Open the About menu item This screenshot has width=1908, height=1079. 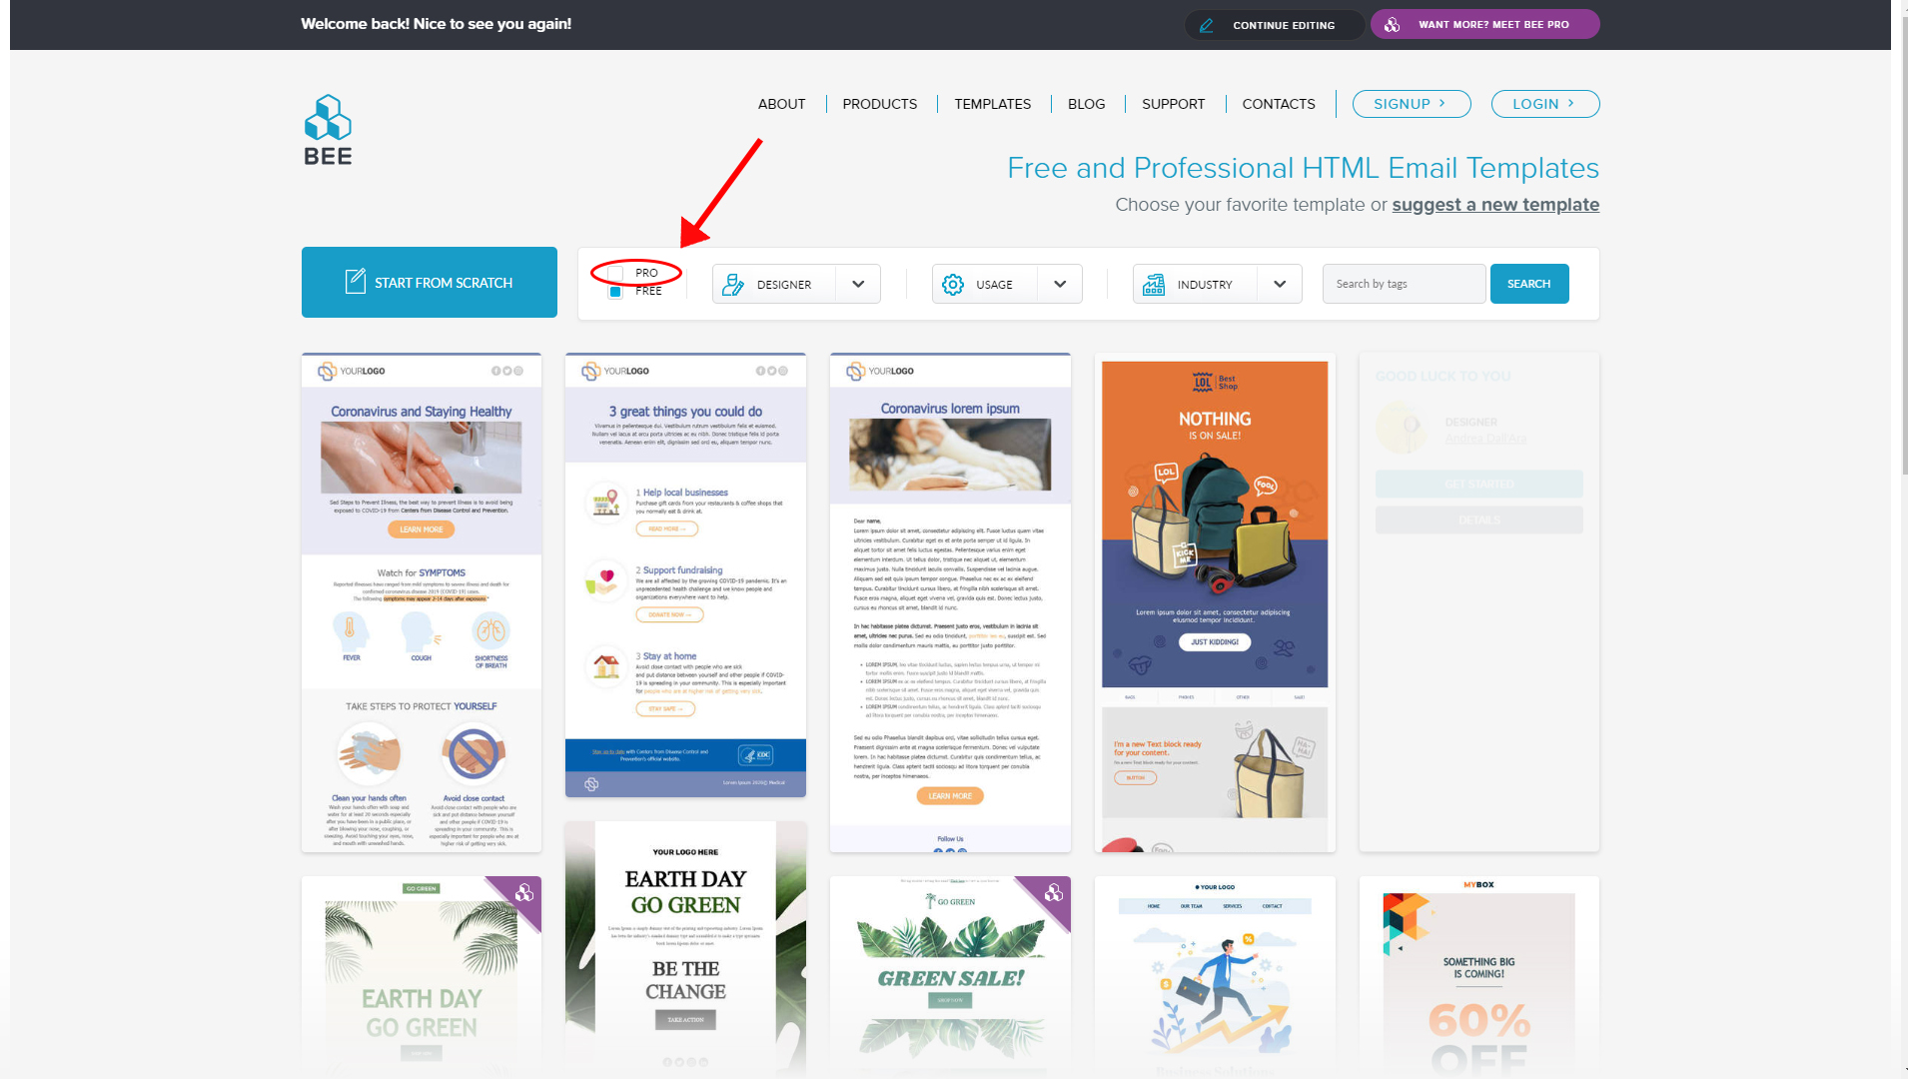[781, 104]
